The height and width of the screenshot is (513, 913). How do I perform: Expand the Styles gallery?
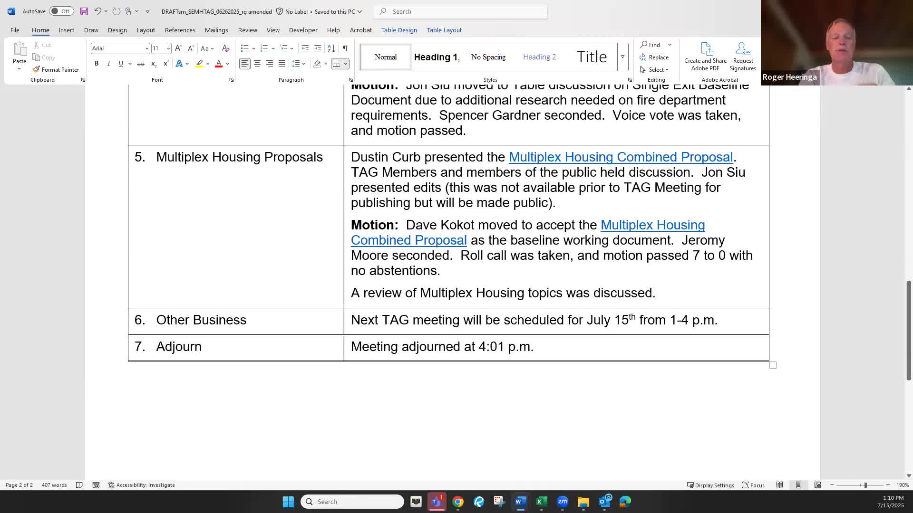[x=622, y=57]
